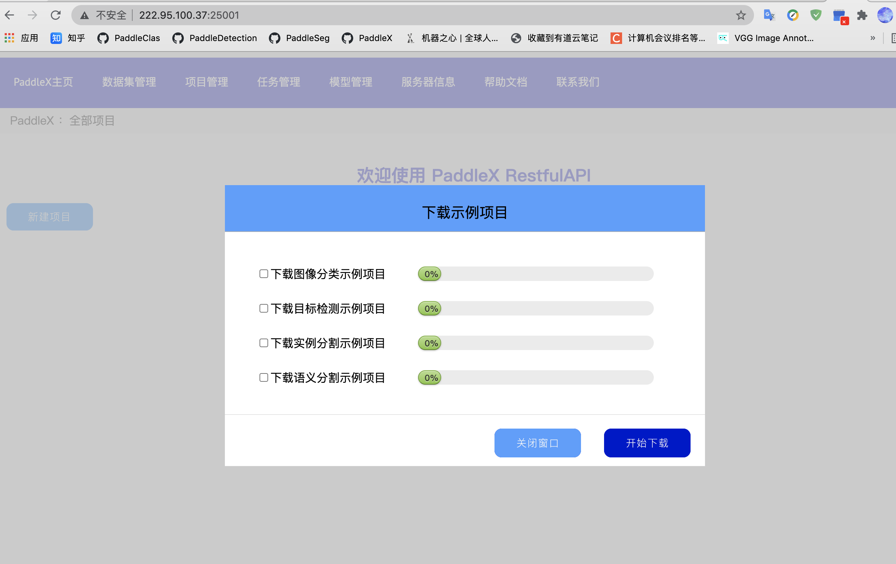This screenshot has height=564, width=896.
Task: Click the back navigation arrow
Action: point(10,15)
